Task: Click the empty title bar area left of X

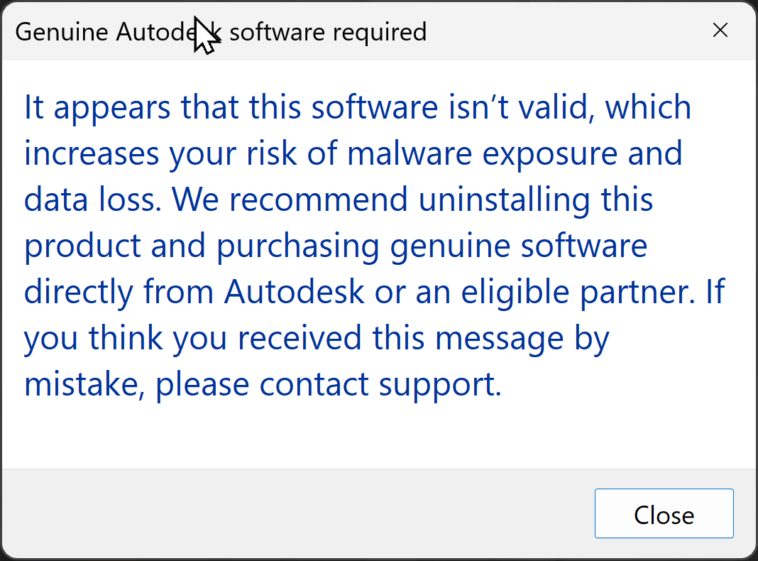Action: point(568,31)
